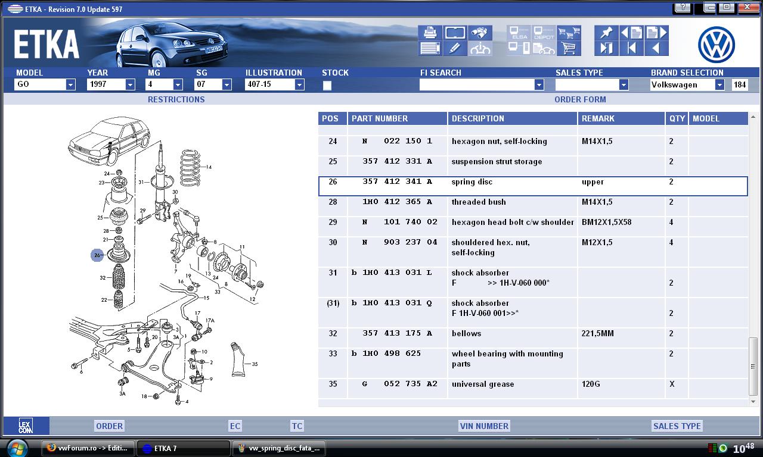Click the list view icon
The image size is (763, 457).
point(430,48)
